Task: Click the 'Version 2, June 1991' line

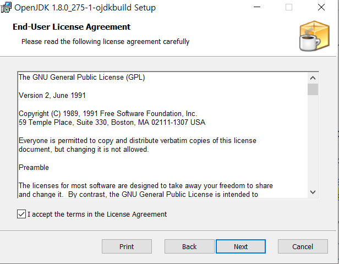Action: (x=52, y=95)
